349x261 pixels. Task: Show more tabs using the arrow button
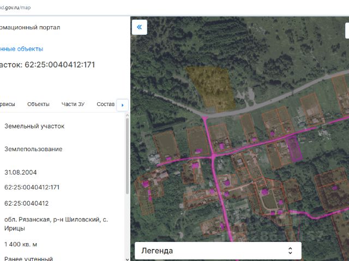[x=122, y=105]
